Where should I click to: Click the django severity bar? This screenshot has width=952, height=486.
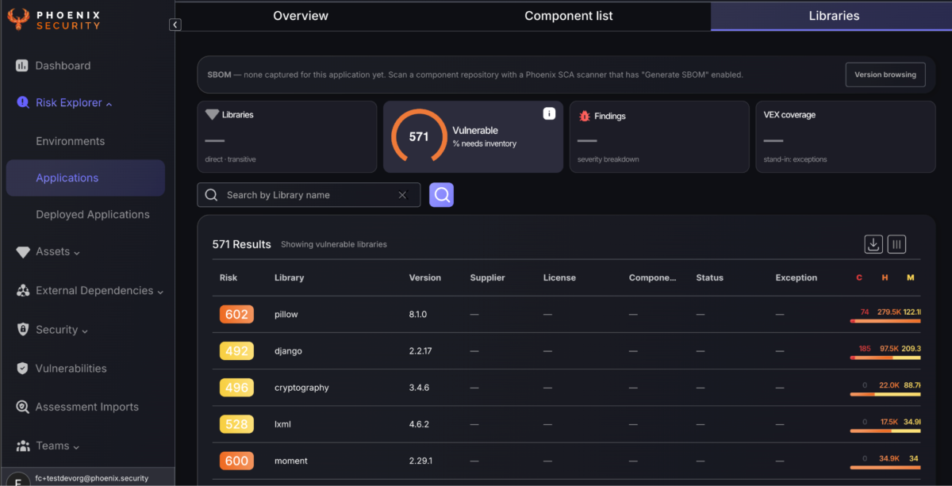pyautogui.click(x=885, y=358)
